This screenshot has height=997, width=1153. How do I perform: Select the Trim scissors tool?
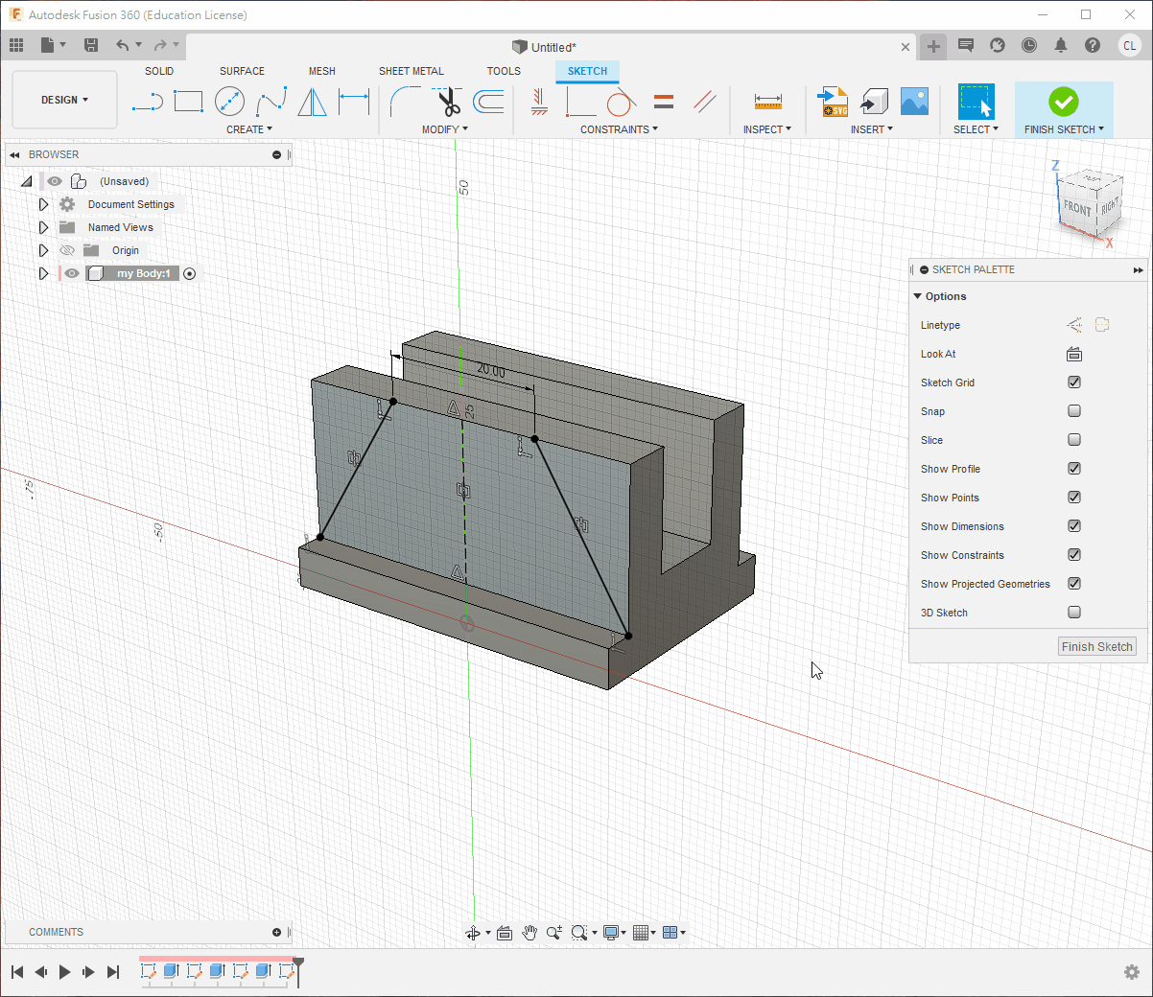tap(448, 101)
